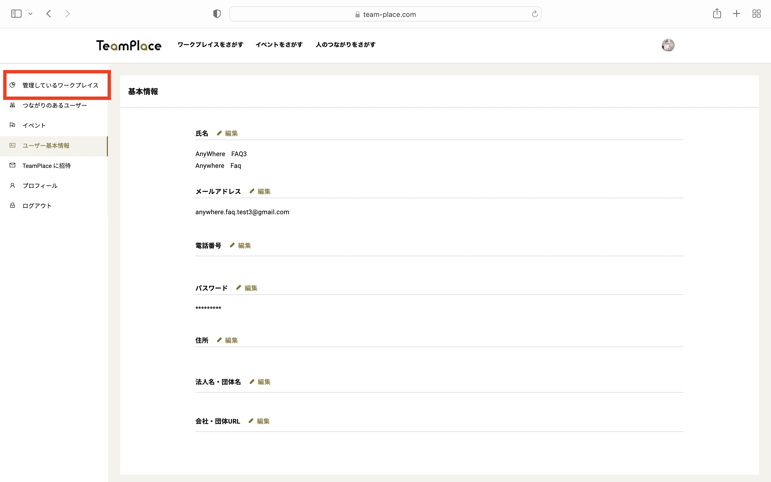Go back with the browser arrow
Viewport: 771px width, 482px height.
(x=49, y=14)
